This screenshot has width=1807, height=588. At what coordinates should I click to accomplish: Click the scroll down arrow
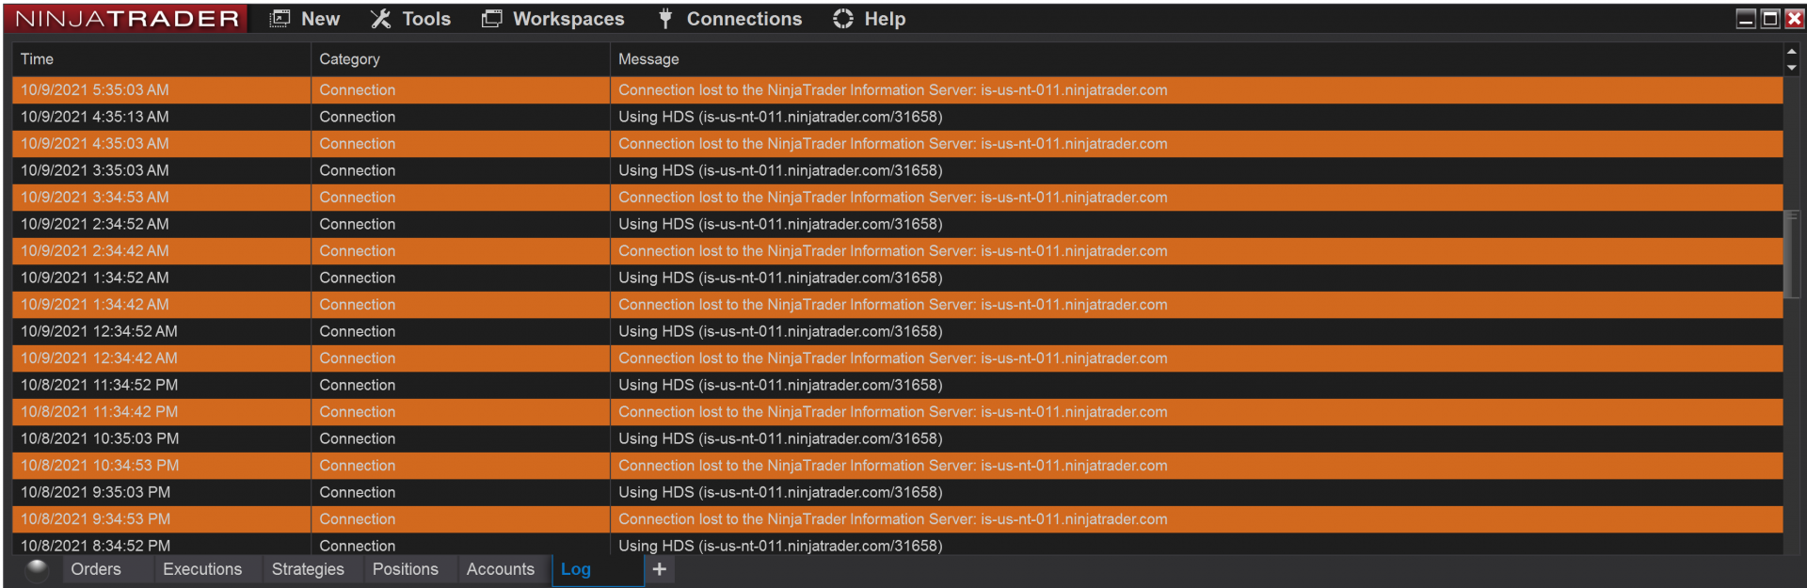1792,68
